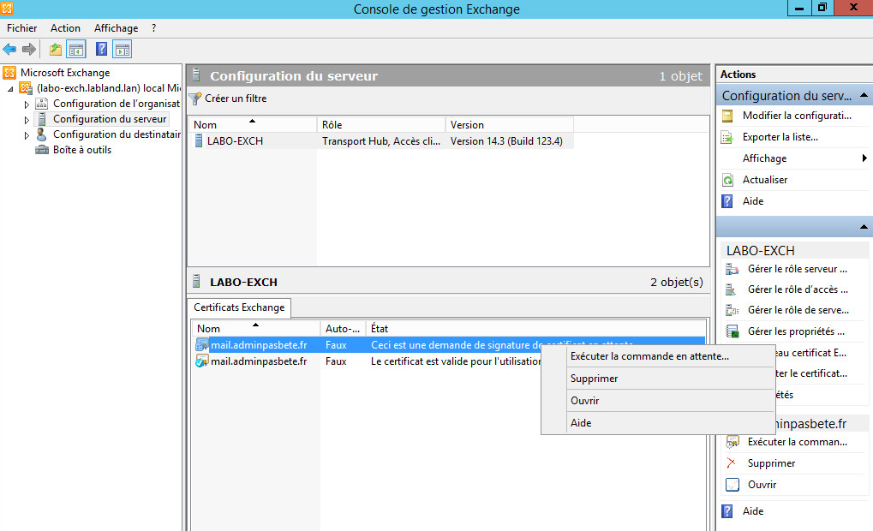This screenshot has width=873, height=531.
Task: Collapse the Configuration du serveur actions section
Action: coord(864,96)
